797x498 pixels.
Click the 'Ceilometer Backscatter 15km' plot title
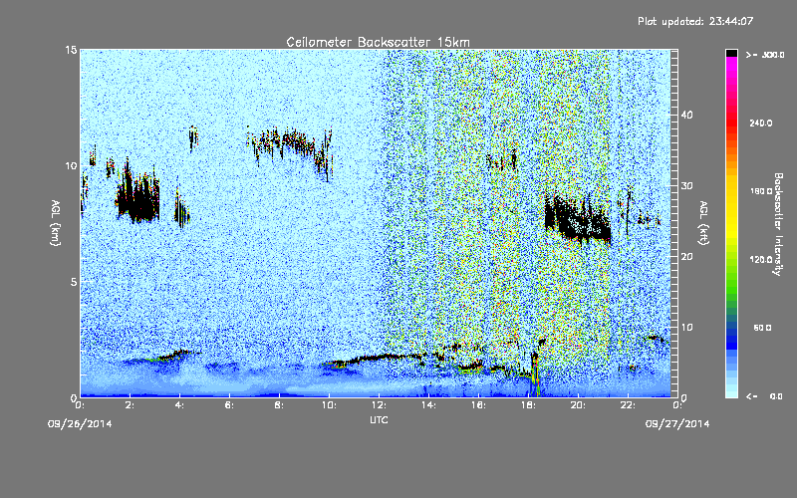click(378, 42)
